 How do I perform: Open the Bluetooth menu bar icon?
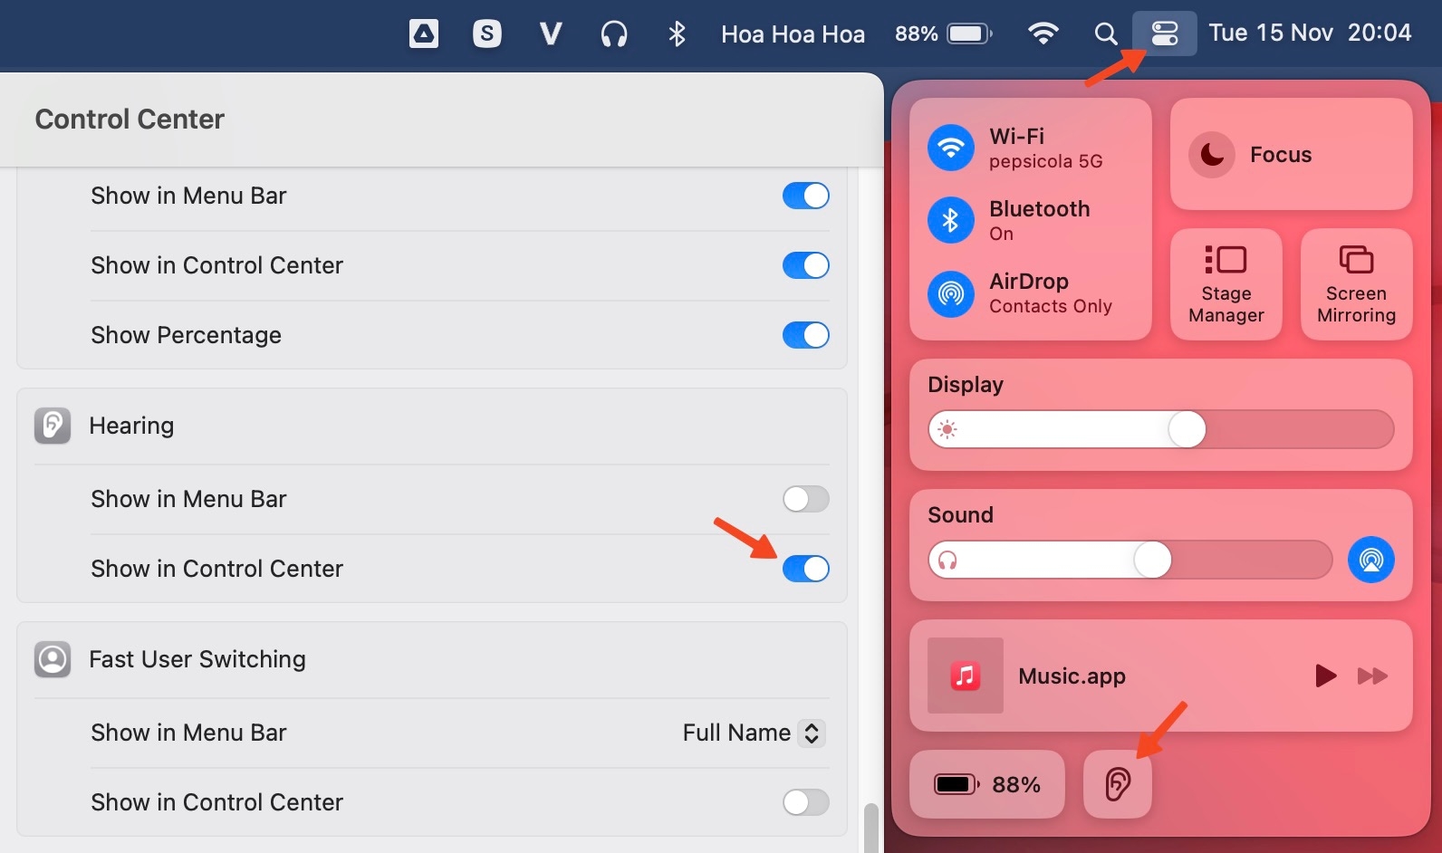click(677, 34)
